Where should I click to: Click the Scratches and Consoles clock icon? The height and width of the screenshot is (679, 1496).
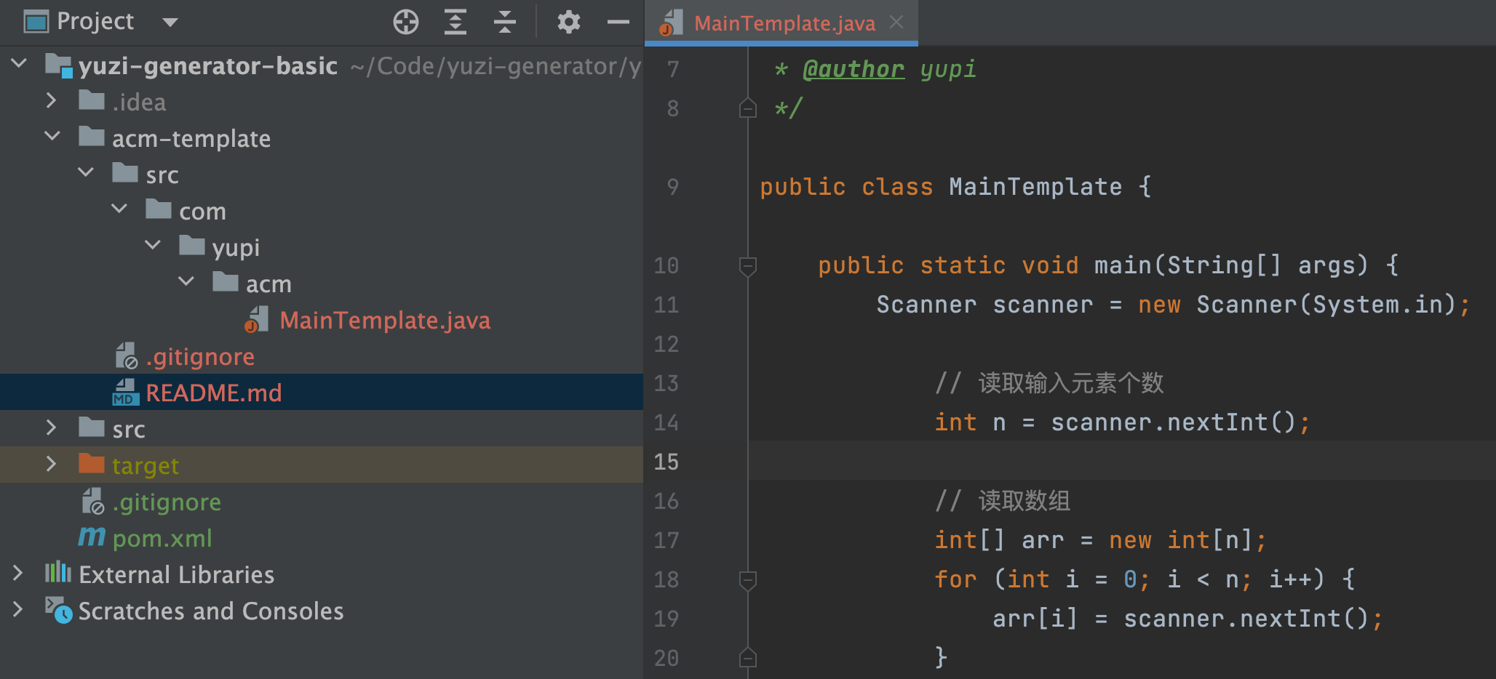click(x=58, y=610)
